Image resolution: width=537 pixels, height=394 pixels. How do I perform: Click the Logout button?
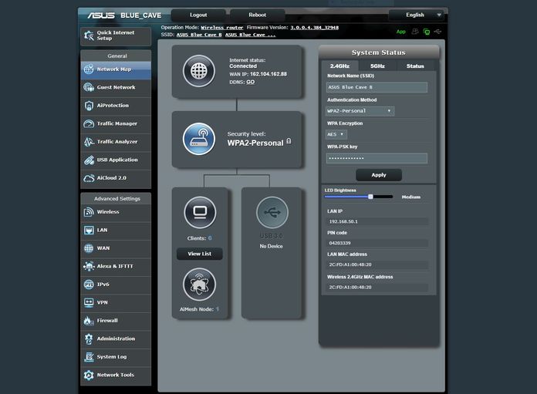[x=198, y=15]
